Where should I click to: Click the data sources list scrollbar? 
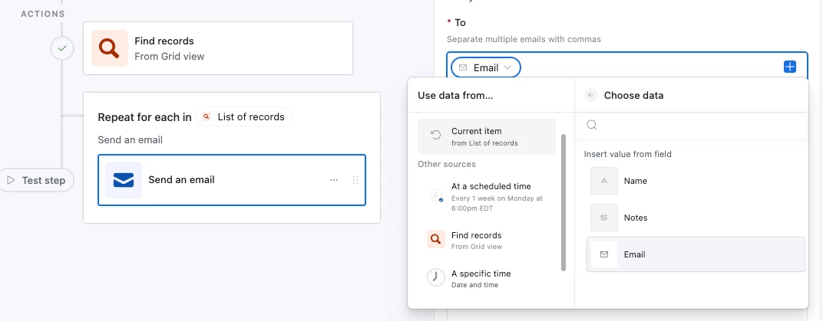pos(564,203)
